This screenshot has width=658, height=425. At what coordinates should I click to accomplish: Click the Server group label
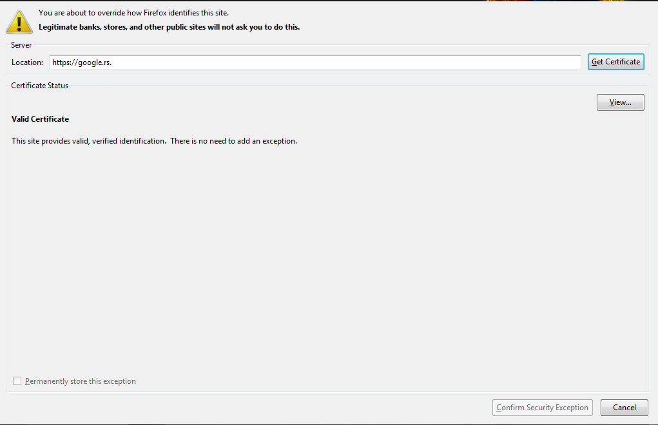21,45
